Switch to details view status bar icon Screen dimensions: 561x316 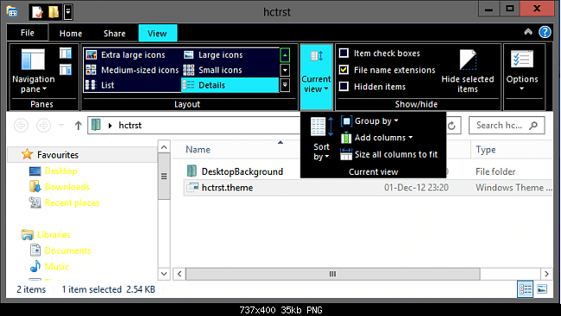pyautogui.click(x=526, y=288)
